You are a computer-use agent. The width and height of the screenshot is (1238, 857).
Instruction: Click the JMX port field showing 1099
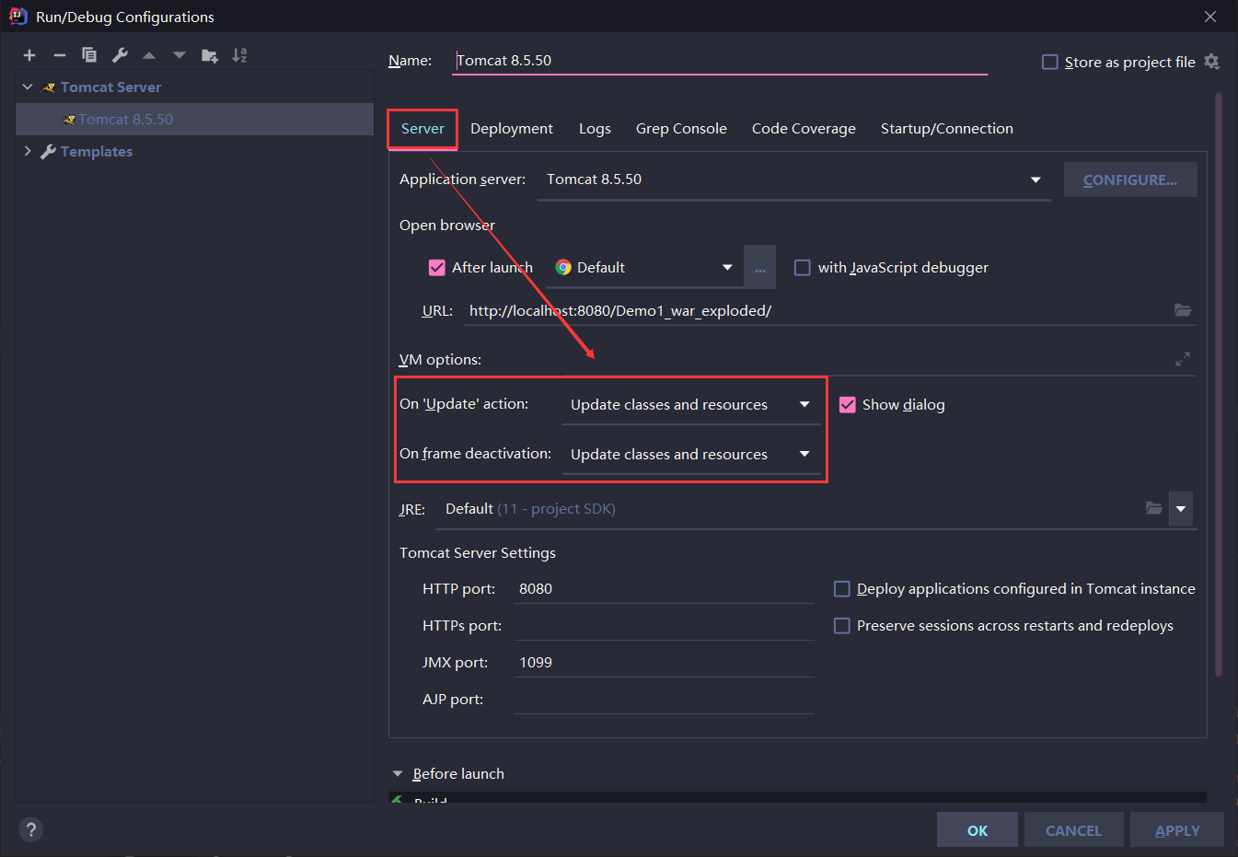[664, 663]
